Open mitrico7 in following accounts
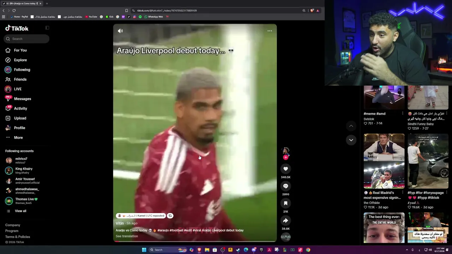Screen dimensions: 452x254 coord(21,161)
